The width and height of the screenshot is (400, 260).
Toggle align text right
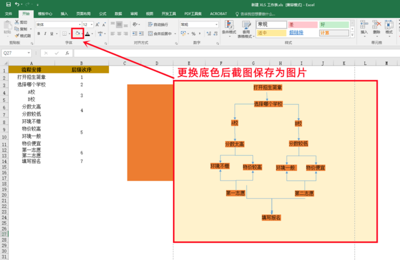tap(126, 33)
